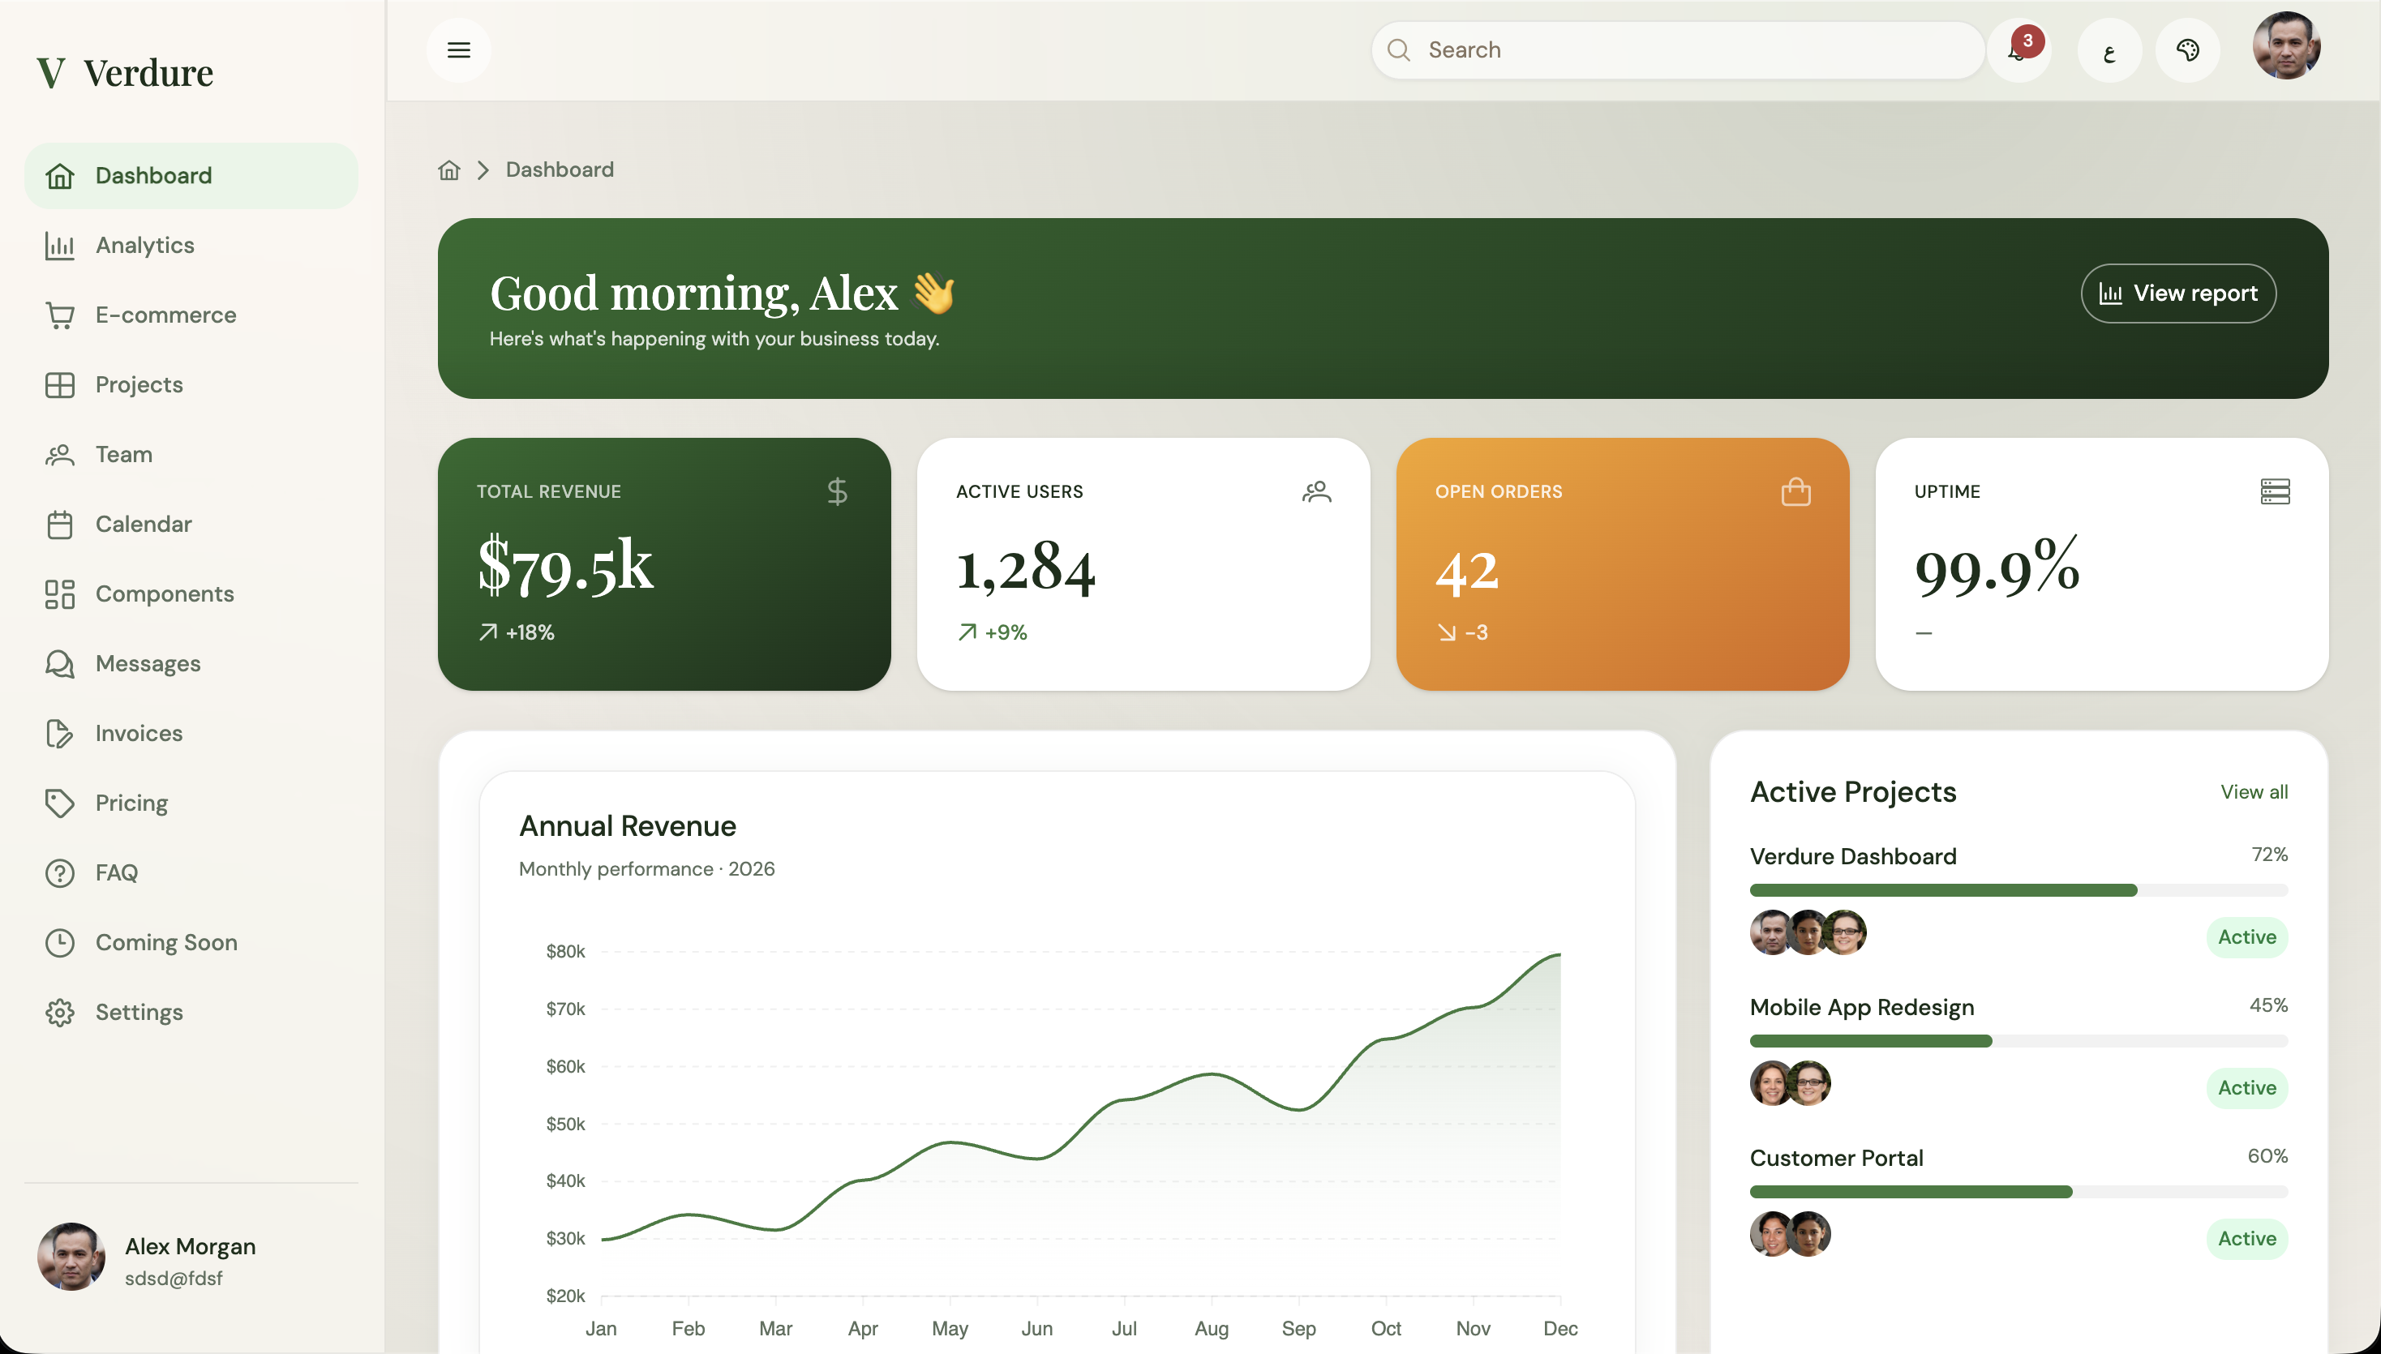Screen dimensions: 2381x1354
Task: Click the Active badge for Customer Portal
Action: coord(2247,1239)
